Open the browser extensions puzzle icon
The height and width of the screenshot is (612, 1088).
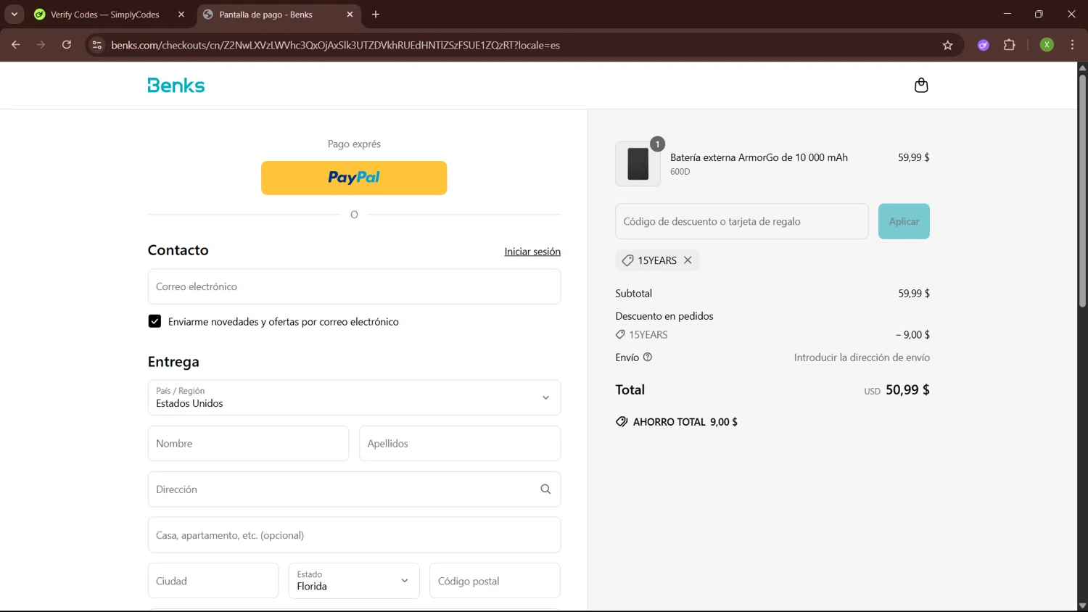point(1009,45)
